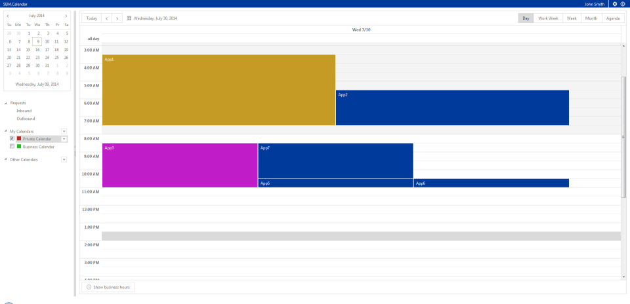This screenshot has height=304, width=630.
Task: Click the clock icon on Show business hours
Action: click(89, 287)
